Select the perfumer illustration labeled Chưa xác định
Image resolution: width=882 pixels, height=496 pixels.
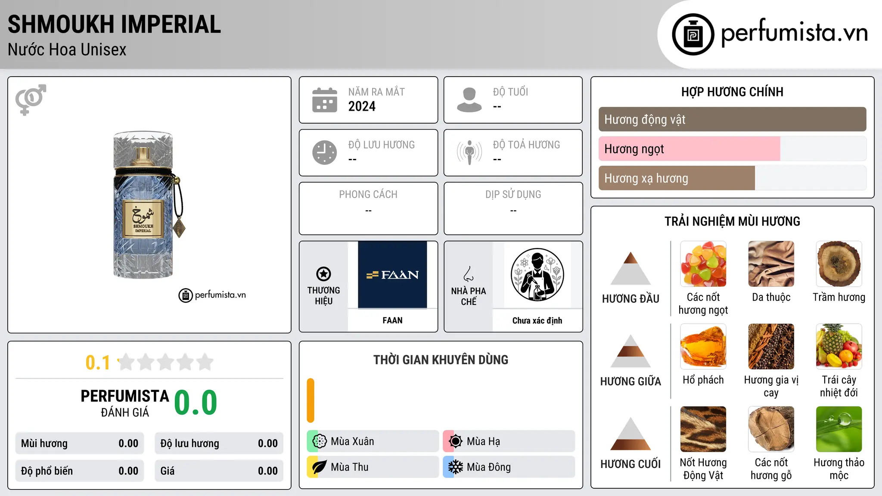pos(537,275)
